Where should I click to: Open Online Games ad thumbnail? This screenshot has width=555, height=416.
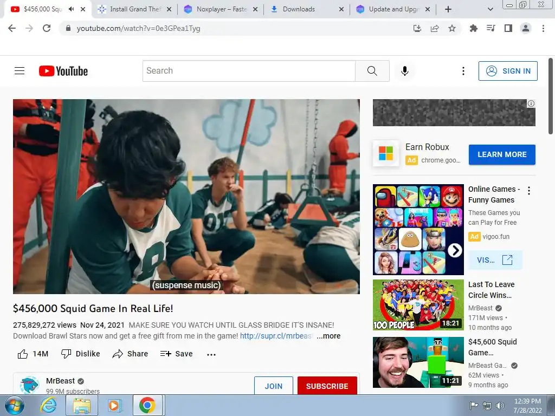tap(418, 230)
